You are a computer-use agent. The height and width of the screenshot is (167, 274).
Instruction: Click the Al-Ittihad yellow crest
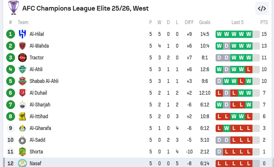22,116
